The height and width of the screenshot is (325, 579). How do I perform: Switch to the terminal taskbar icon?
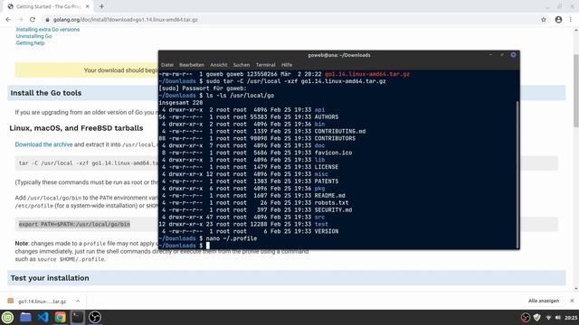tap(78, 317)
